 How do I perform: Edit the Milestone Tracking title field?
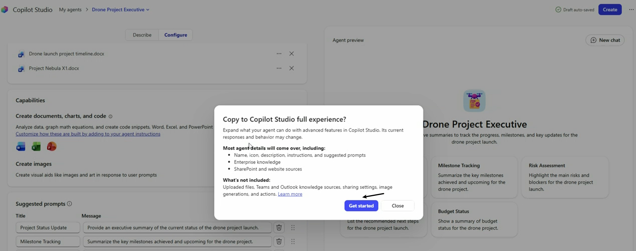click(48, 241)
